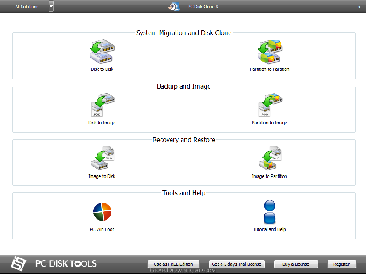Click the System Migration and Disk Clone heading
Image resolution: width=366 pixels, height=274 pixels.
[184, 33]
